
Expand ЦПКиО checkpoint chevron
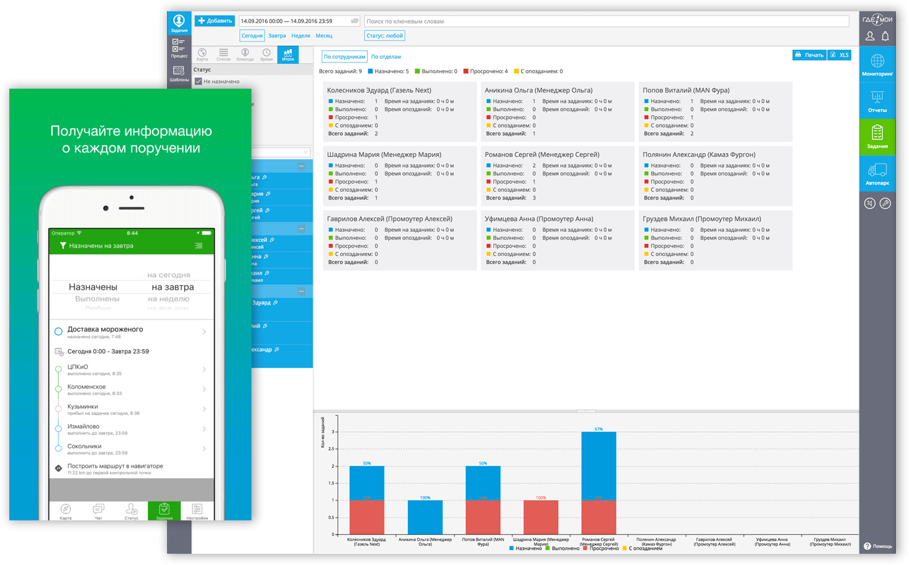204,370
